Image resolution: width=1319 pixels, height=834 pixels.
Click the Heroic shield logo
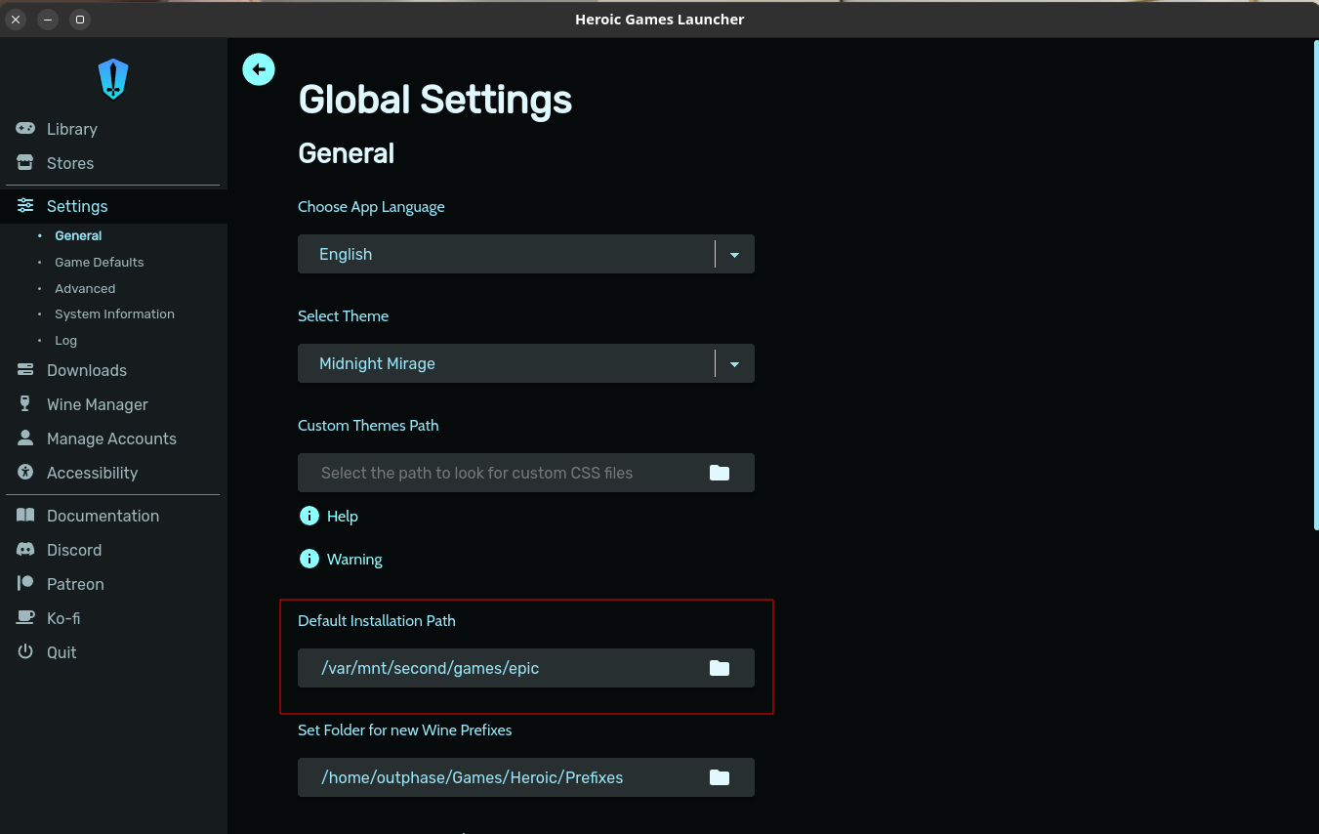point(113,79)
